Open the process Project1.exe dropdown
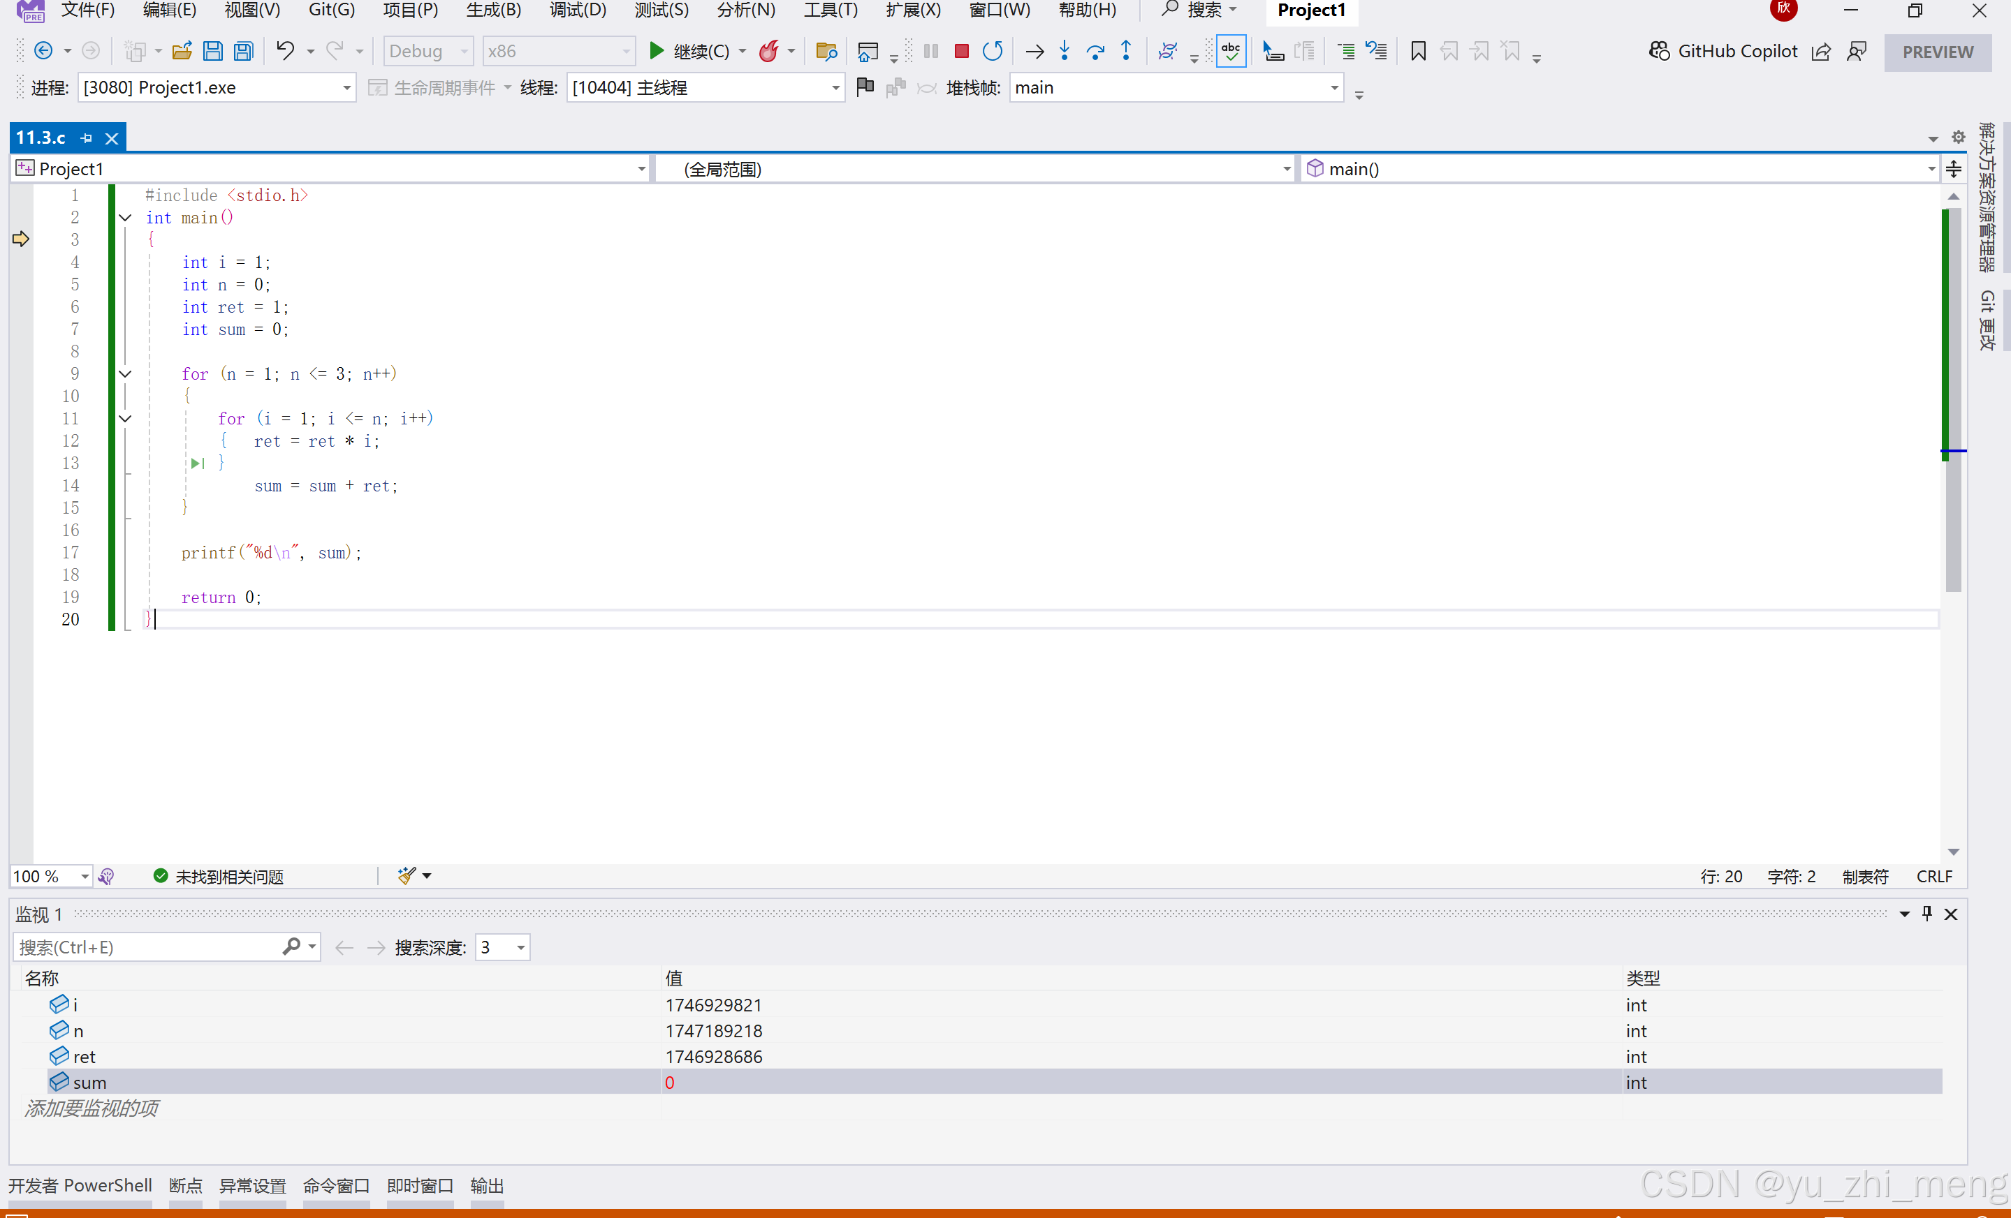Image resolution: width=2011 pixels, height=1218 pixels. (347, 88)
